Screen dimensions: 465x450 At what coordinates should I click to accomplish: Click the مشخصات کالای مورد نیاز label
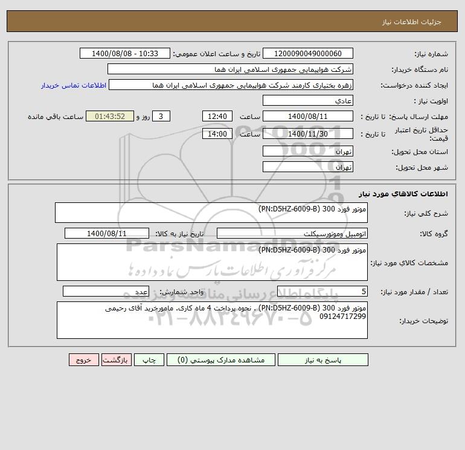click(409, 263)
